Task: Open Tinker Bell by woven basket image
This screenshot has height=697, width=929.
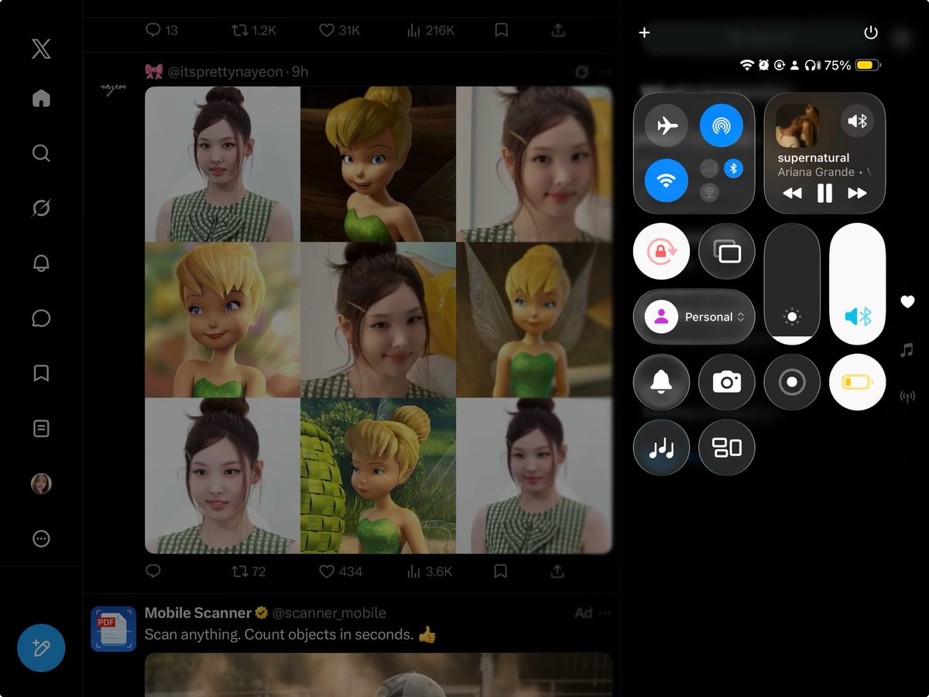Action: tap(378, 476)
